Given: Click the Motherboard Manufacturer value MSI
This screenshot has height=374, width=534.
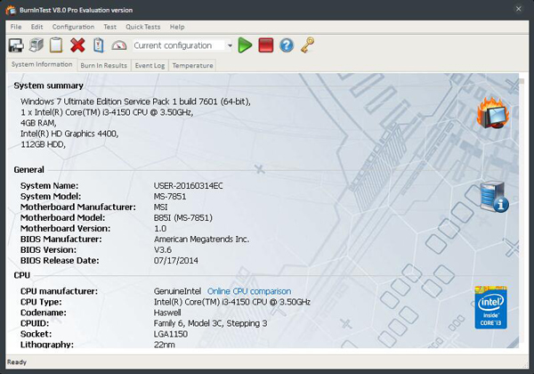Looking at the screenshot, I should coord(160,207).
